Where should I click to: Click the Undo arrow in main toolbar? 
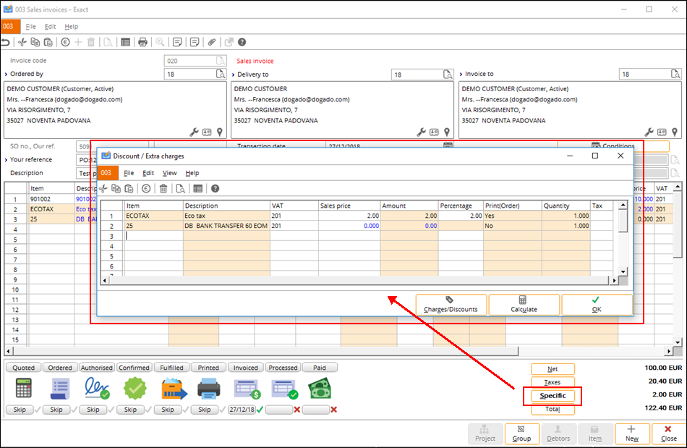(5, 42)
